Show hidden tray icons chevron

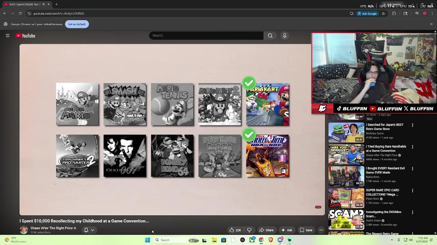[x=392, y=240]
